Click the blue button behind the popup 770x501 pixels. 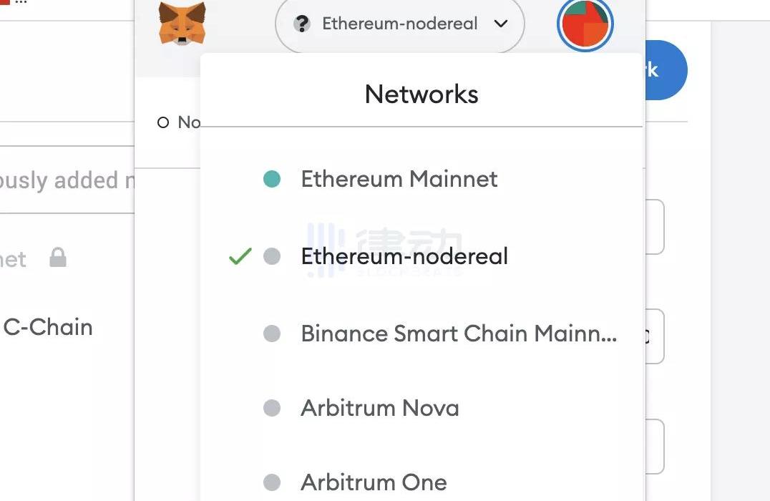(x=667, y=70)
